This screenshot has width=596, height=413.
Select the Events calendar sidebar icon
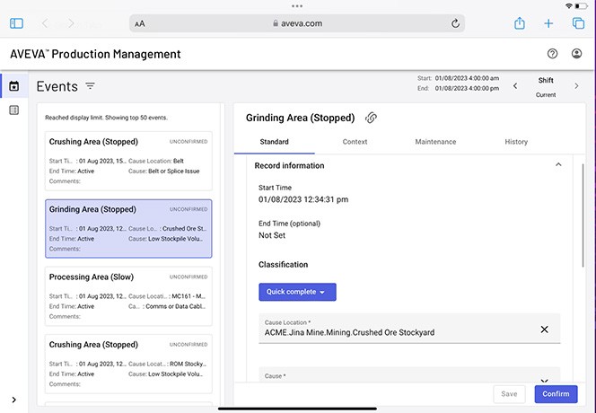[14, 86]
